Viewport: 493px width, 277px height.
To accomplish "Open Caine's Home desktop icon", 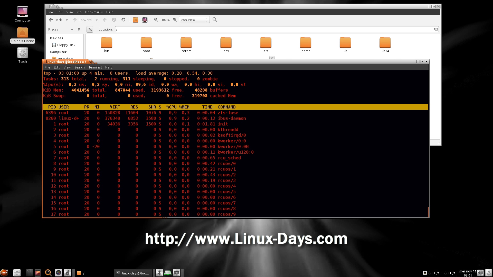I will 23,35.
